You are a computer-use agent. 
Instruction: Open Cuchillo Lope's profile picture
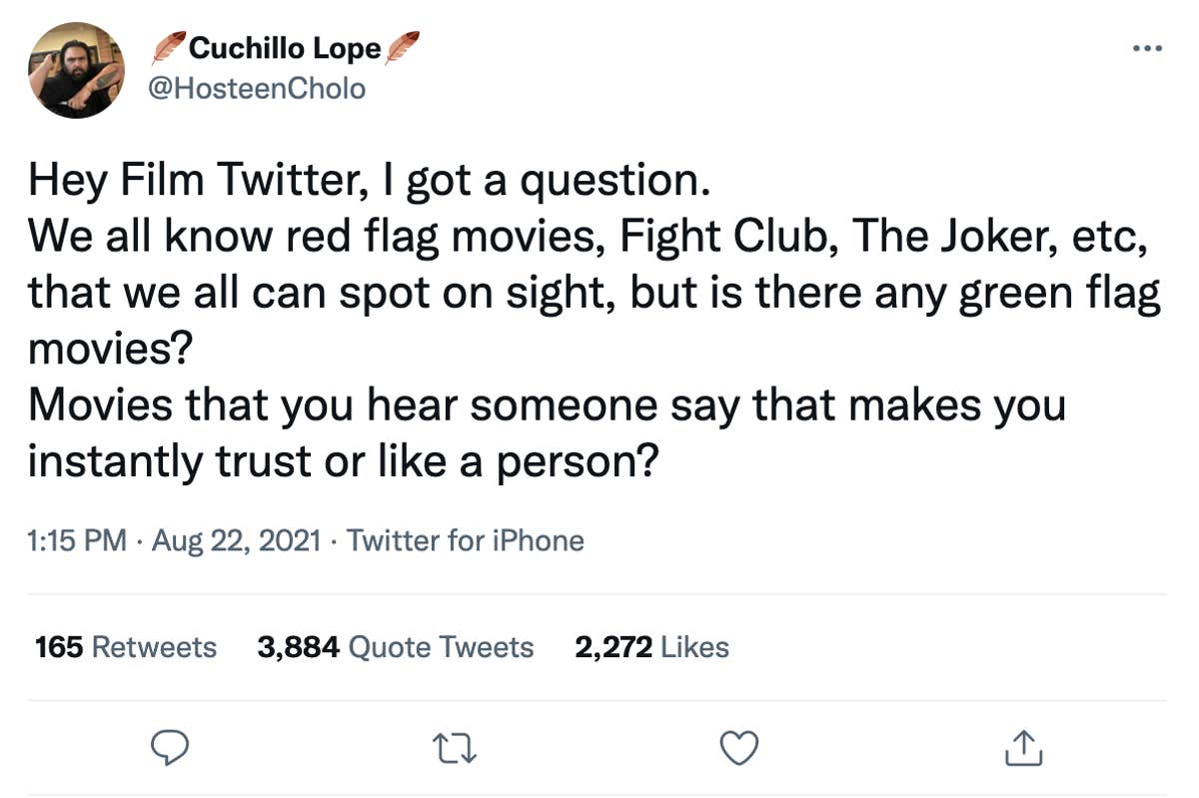click(x=76, y=70)
